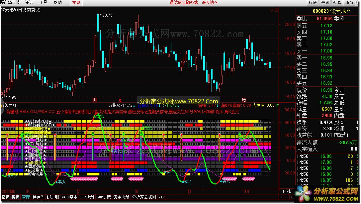
Task: Click the 另存为 button
Action: point(38,197)
